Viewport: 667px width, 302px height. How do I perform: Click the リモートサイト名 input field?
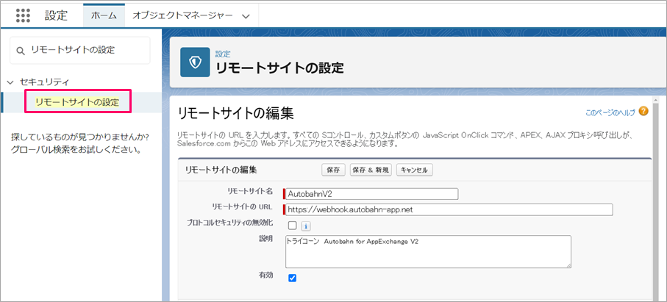click(x=372, y=194)
